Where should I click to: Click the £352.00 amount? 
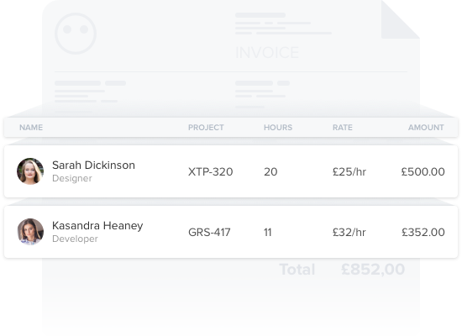[423, 232]
